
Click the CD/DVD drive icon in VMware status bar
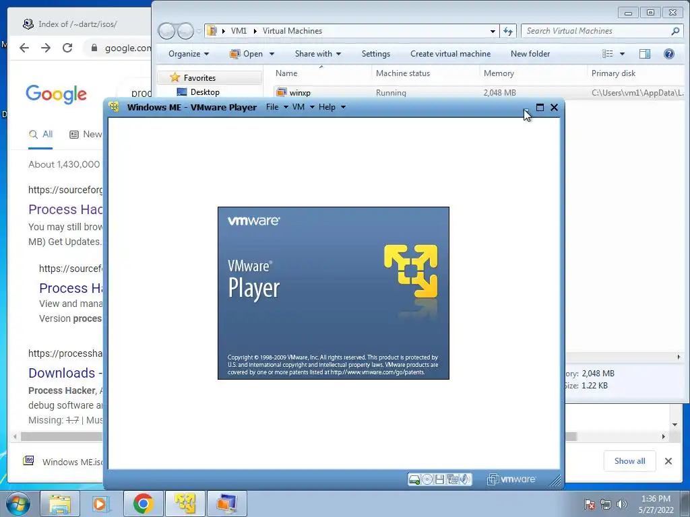[427, 479]
